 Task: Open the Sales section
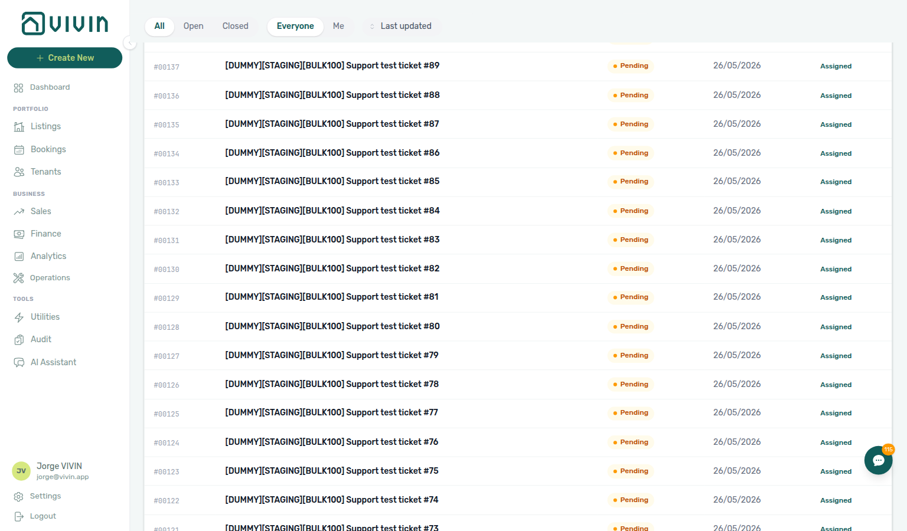41,211
